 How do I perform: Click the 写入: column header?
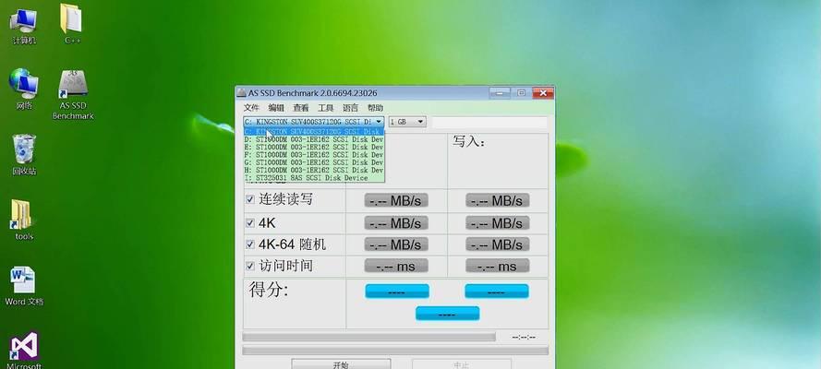(468, 142)
